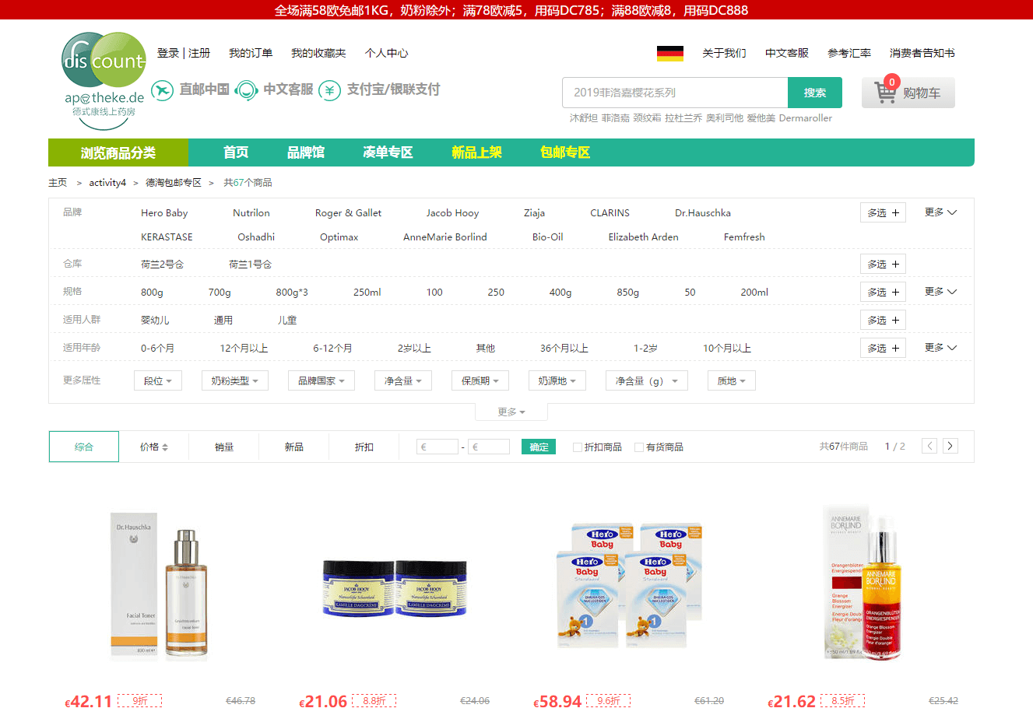The height and width of the screenshot is (708, 1033).
Task: Open the 品牌国家 dropdown
Action: coord(321,380)
